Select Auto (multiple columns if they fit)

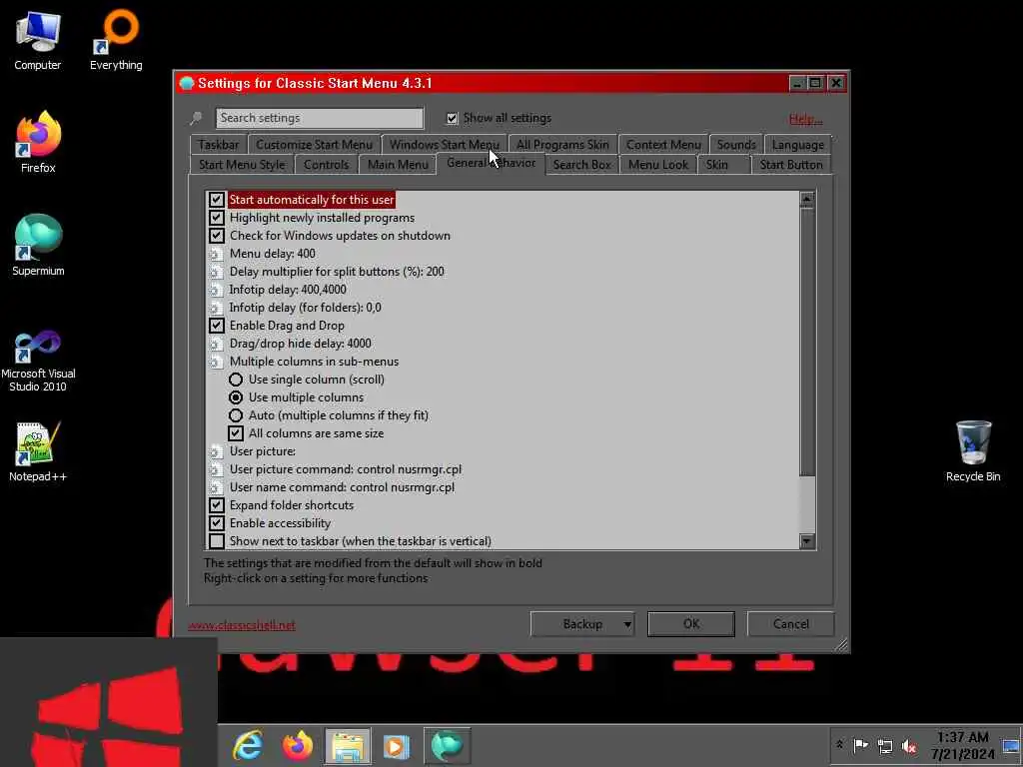(x=236, y=415)
